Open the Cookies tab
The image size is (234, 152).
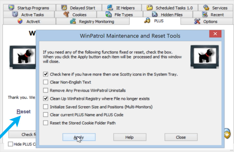(76, 14)
